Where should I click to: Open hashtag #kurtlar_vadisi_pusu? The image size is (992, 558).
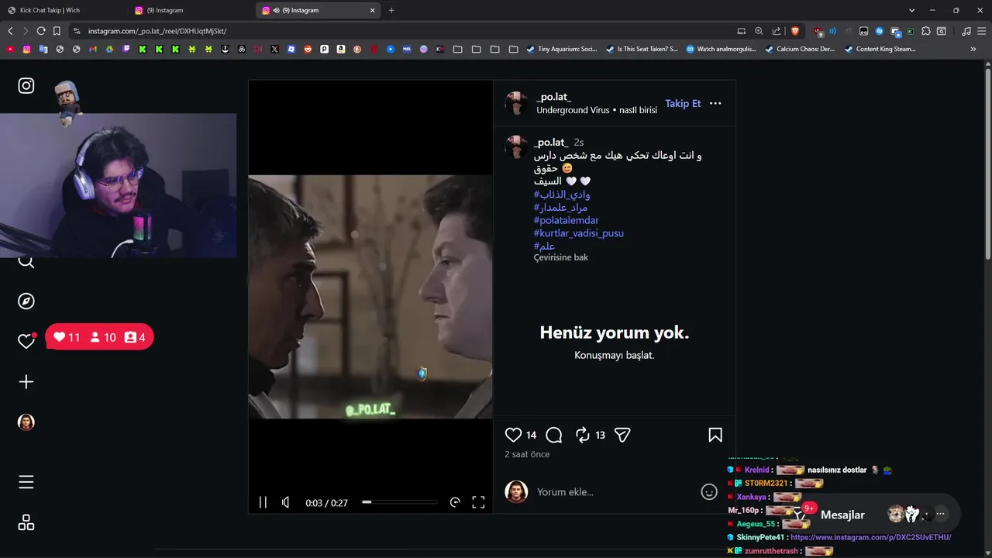coord(578,233)
